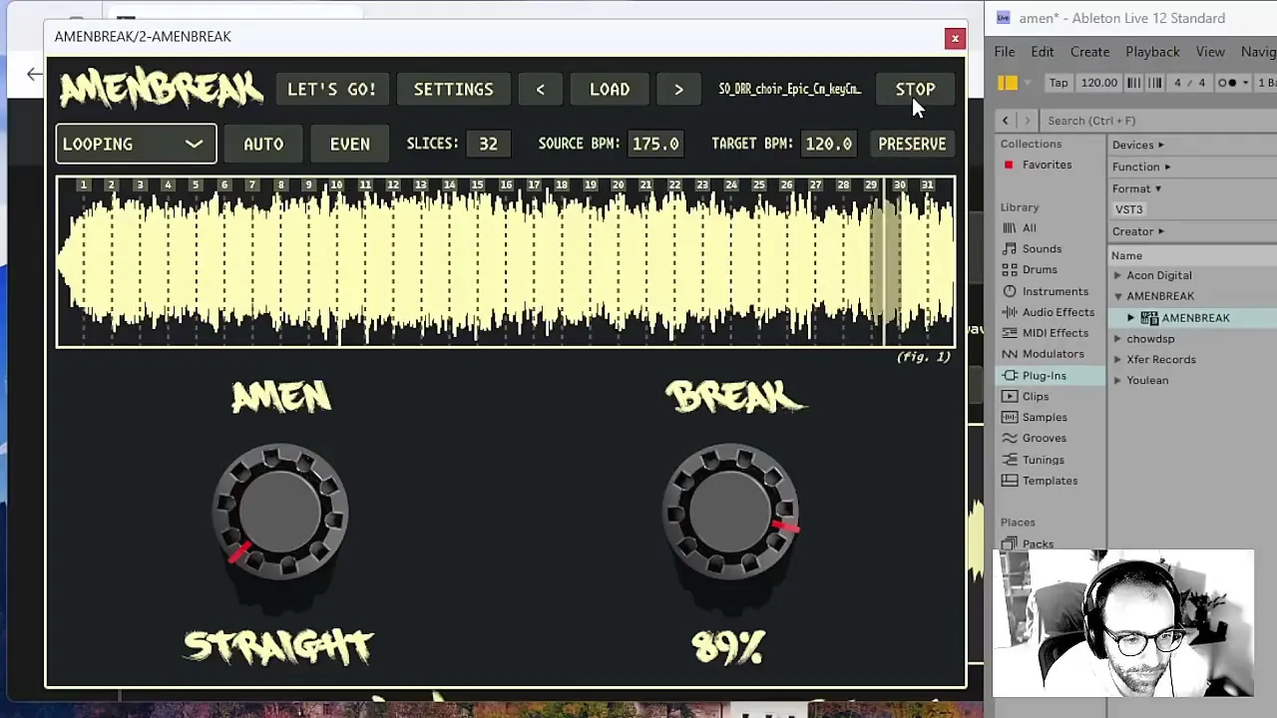
Task: Open the View menu in Ableton
Action: 1210,52
